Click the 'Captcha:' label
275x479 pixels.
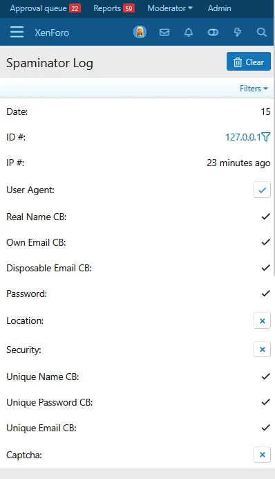pyautogui.click(x=24, y=455)
